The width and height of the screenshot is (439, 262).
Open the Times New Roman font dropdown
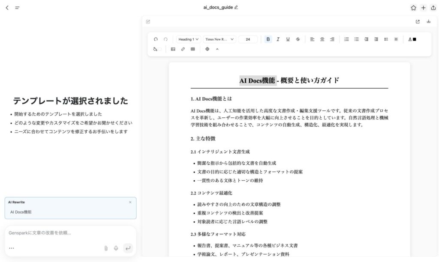coord(219,39)
